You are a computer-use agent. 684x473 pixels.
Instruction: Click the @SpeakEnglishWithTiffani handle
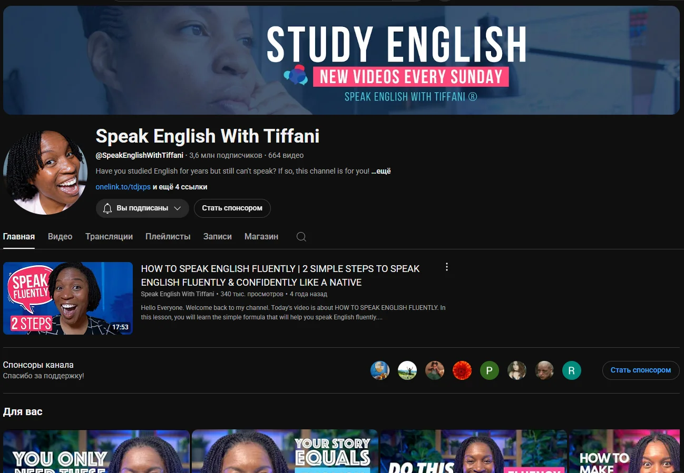[140, 155]
